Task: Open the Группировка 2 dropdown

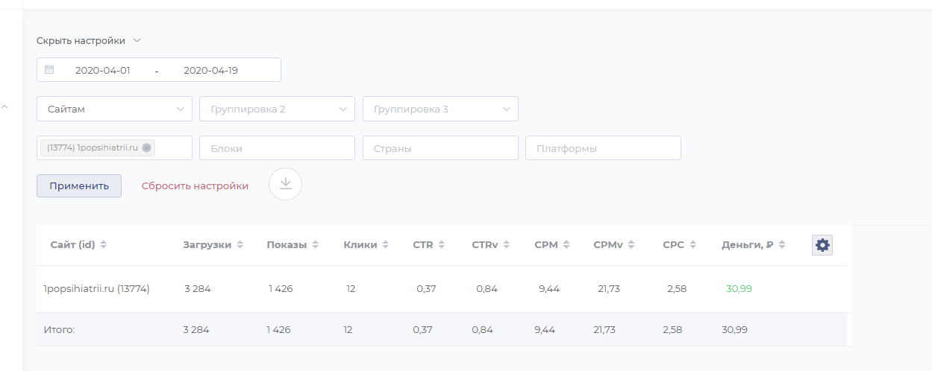Action: pyautogui.click(x=277, y=109)
